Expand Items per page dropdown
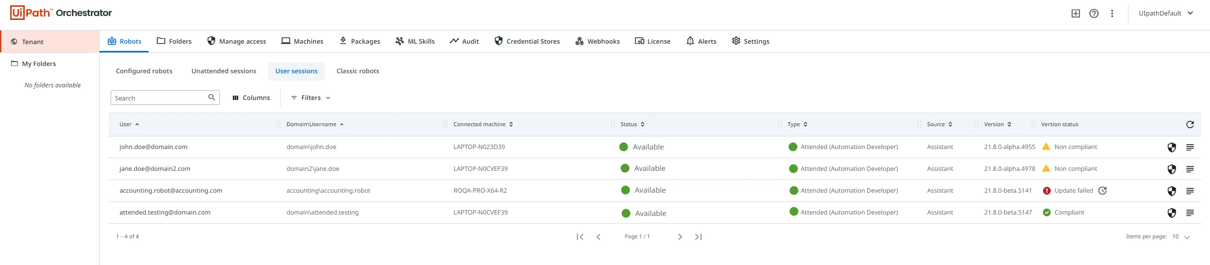The width and height of the screenshot is (1210, 265). pos(1181,237)
